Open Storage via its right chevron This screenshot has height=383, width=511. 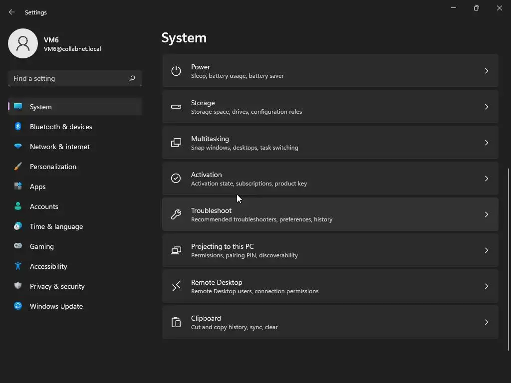point(486,107)
